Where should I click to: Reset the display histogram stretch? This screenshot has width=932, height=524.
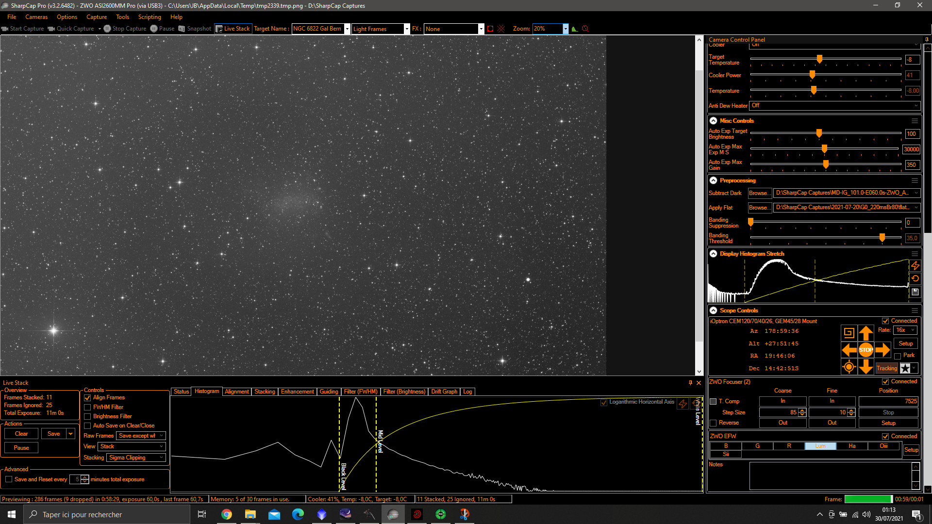[x=915, y=278]
